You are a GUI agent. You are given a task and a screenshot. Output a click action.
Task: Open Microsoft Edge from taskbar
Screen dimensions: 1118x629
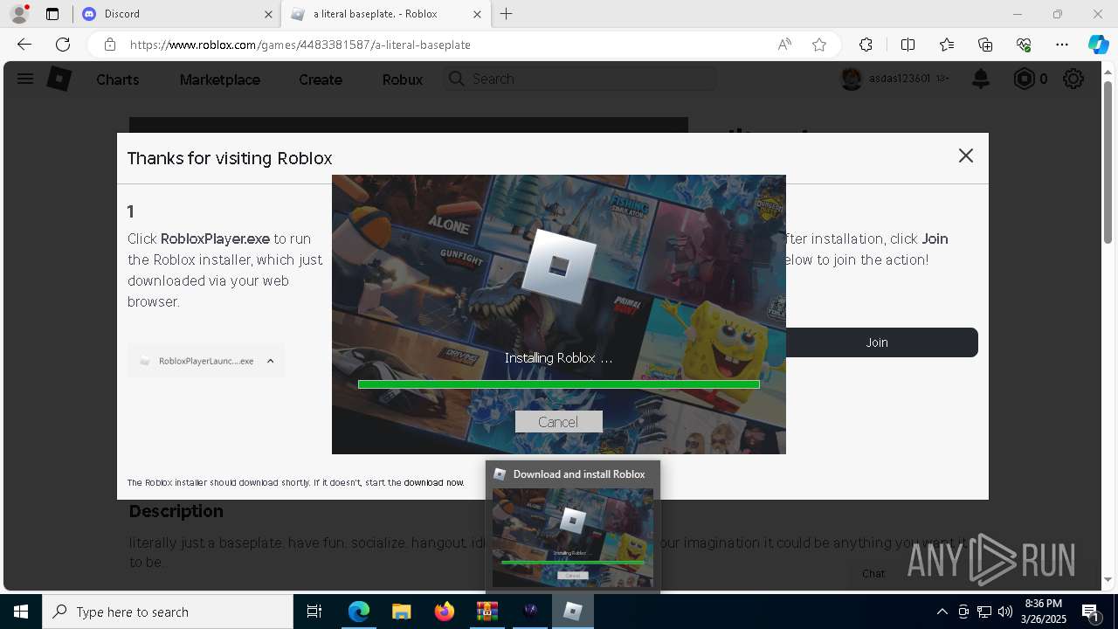coord(359,612)
